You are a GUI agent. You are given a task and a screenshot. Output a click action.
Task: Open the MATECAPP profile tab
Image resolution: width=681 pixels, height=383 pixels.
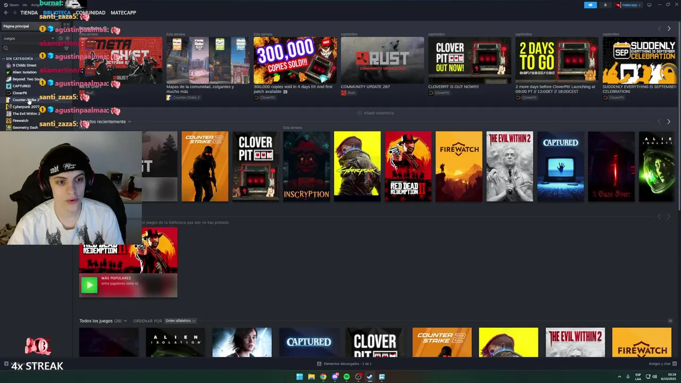(x=123, y=12)
